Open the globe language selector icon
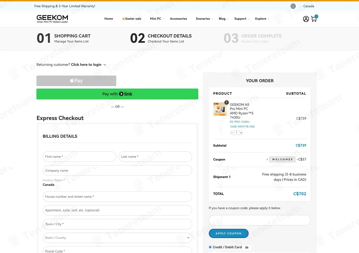Viewport: 359px width, 253px height. point(293,6)
